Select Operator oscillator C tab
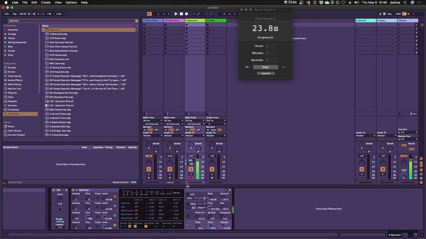 pyautogui.click(x=115, y=206)
